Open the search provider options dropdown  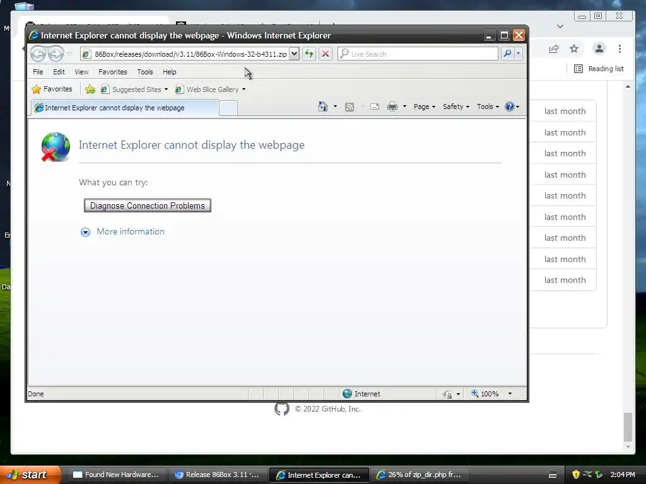519,54
